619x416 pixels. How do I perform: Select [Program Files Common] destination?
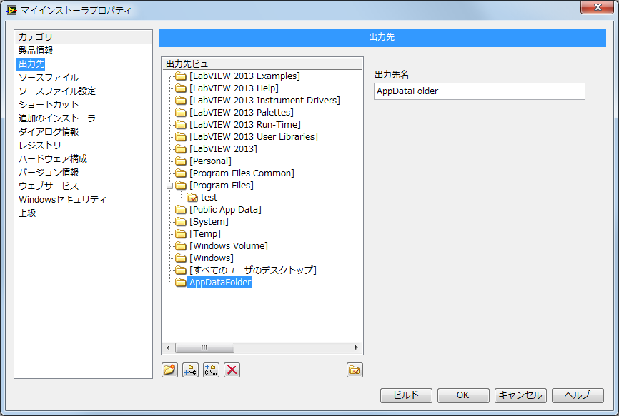[242, 173]
